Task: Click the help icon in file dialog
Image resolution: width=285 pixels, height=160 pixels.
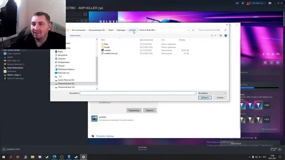Action: [x=226, y=36]
